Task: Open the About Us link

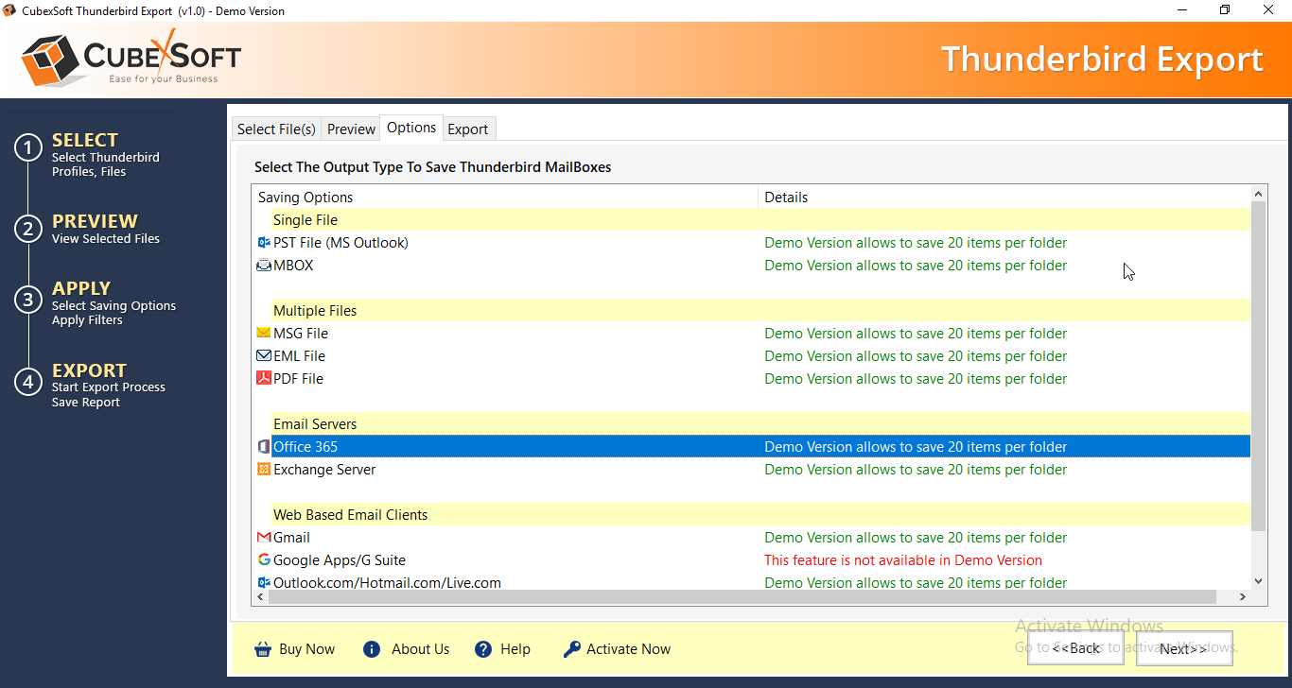Action: tap(420, 649)
